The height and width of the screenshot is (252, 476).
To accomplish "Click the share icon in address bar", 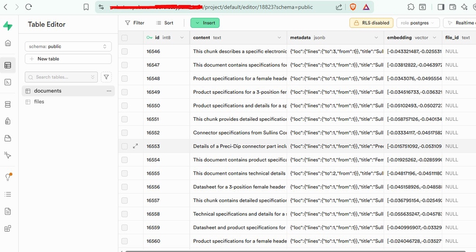I will [x=339, y=7].
